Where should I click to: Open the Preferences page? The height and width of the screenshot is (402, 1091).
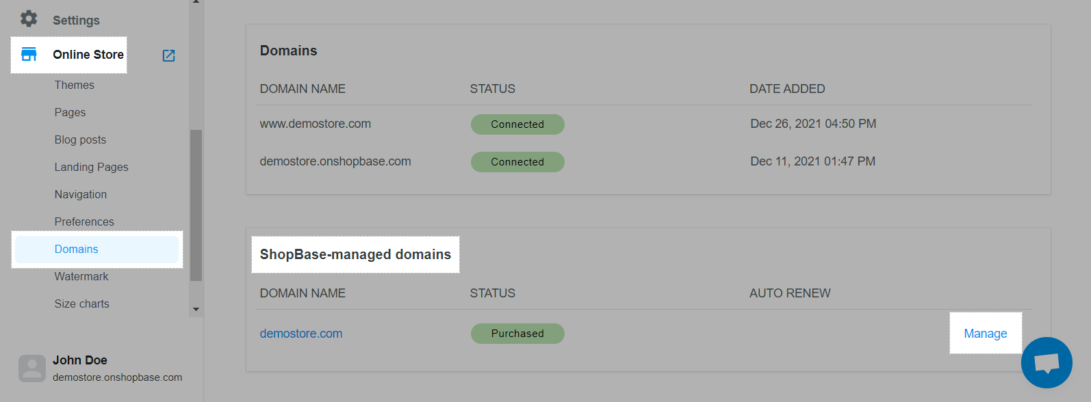(84, 222)
